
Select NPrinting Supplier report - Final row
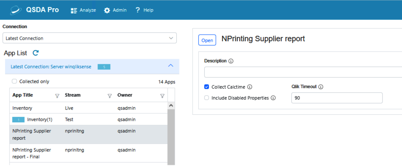click(x=88, y=153)
